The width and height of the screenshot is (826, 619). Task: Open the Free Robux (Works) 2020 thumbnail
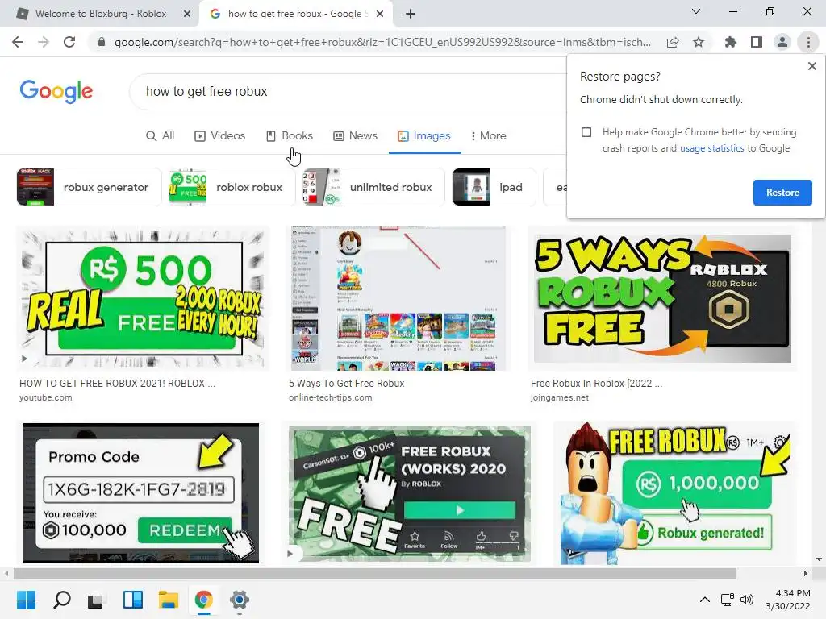coord(409,492)
